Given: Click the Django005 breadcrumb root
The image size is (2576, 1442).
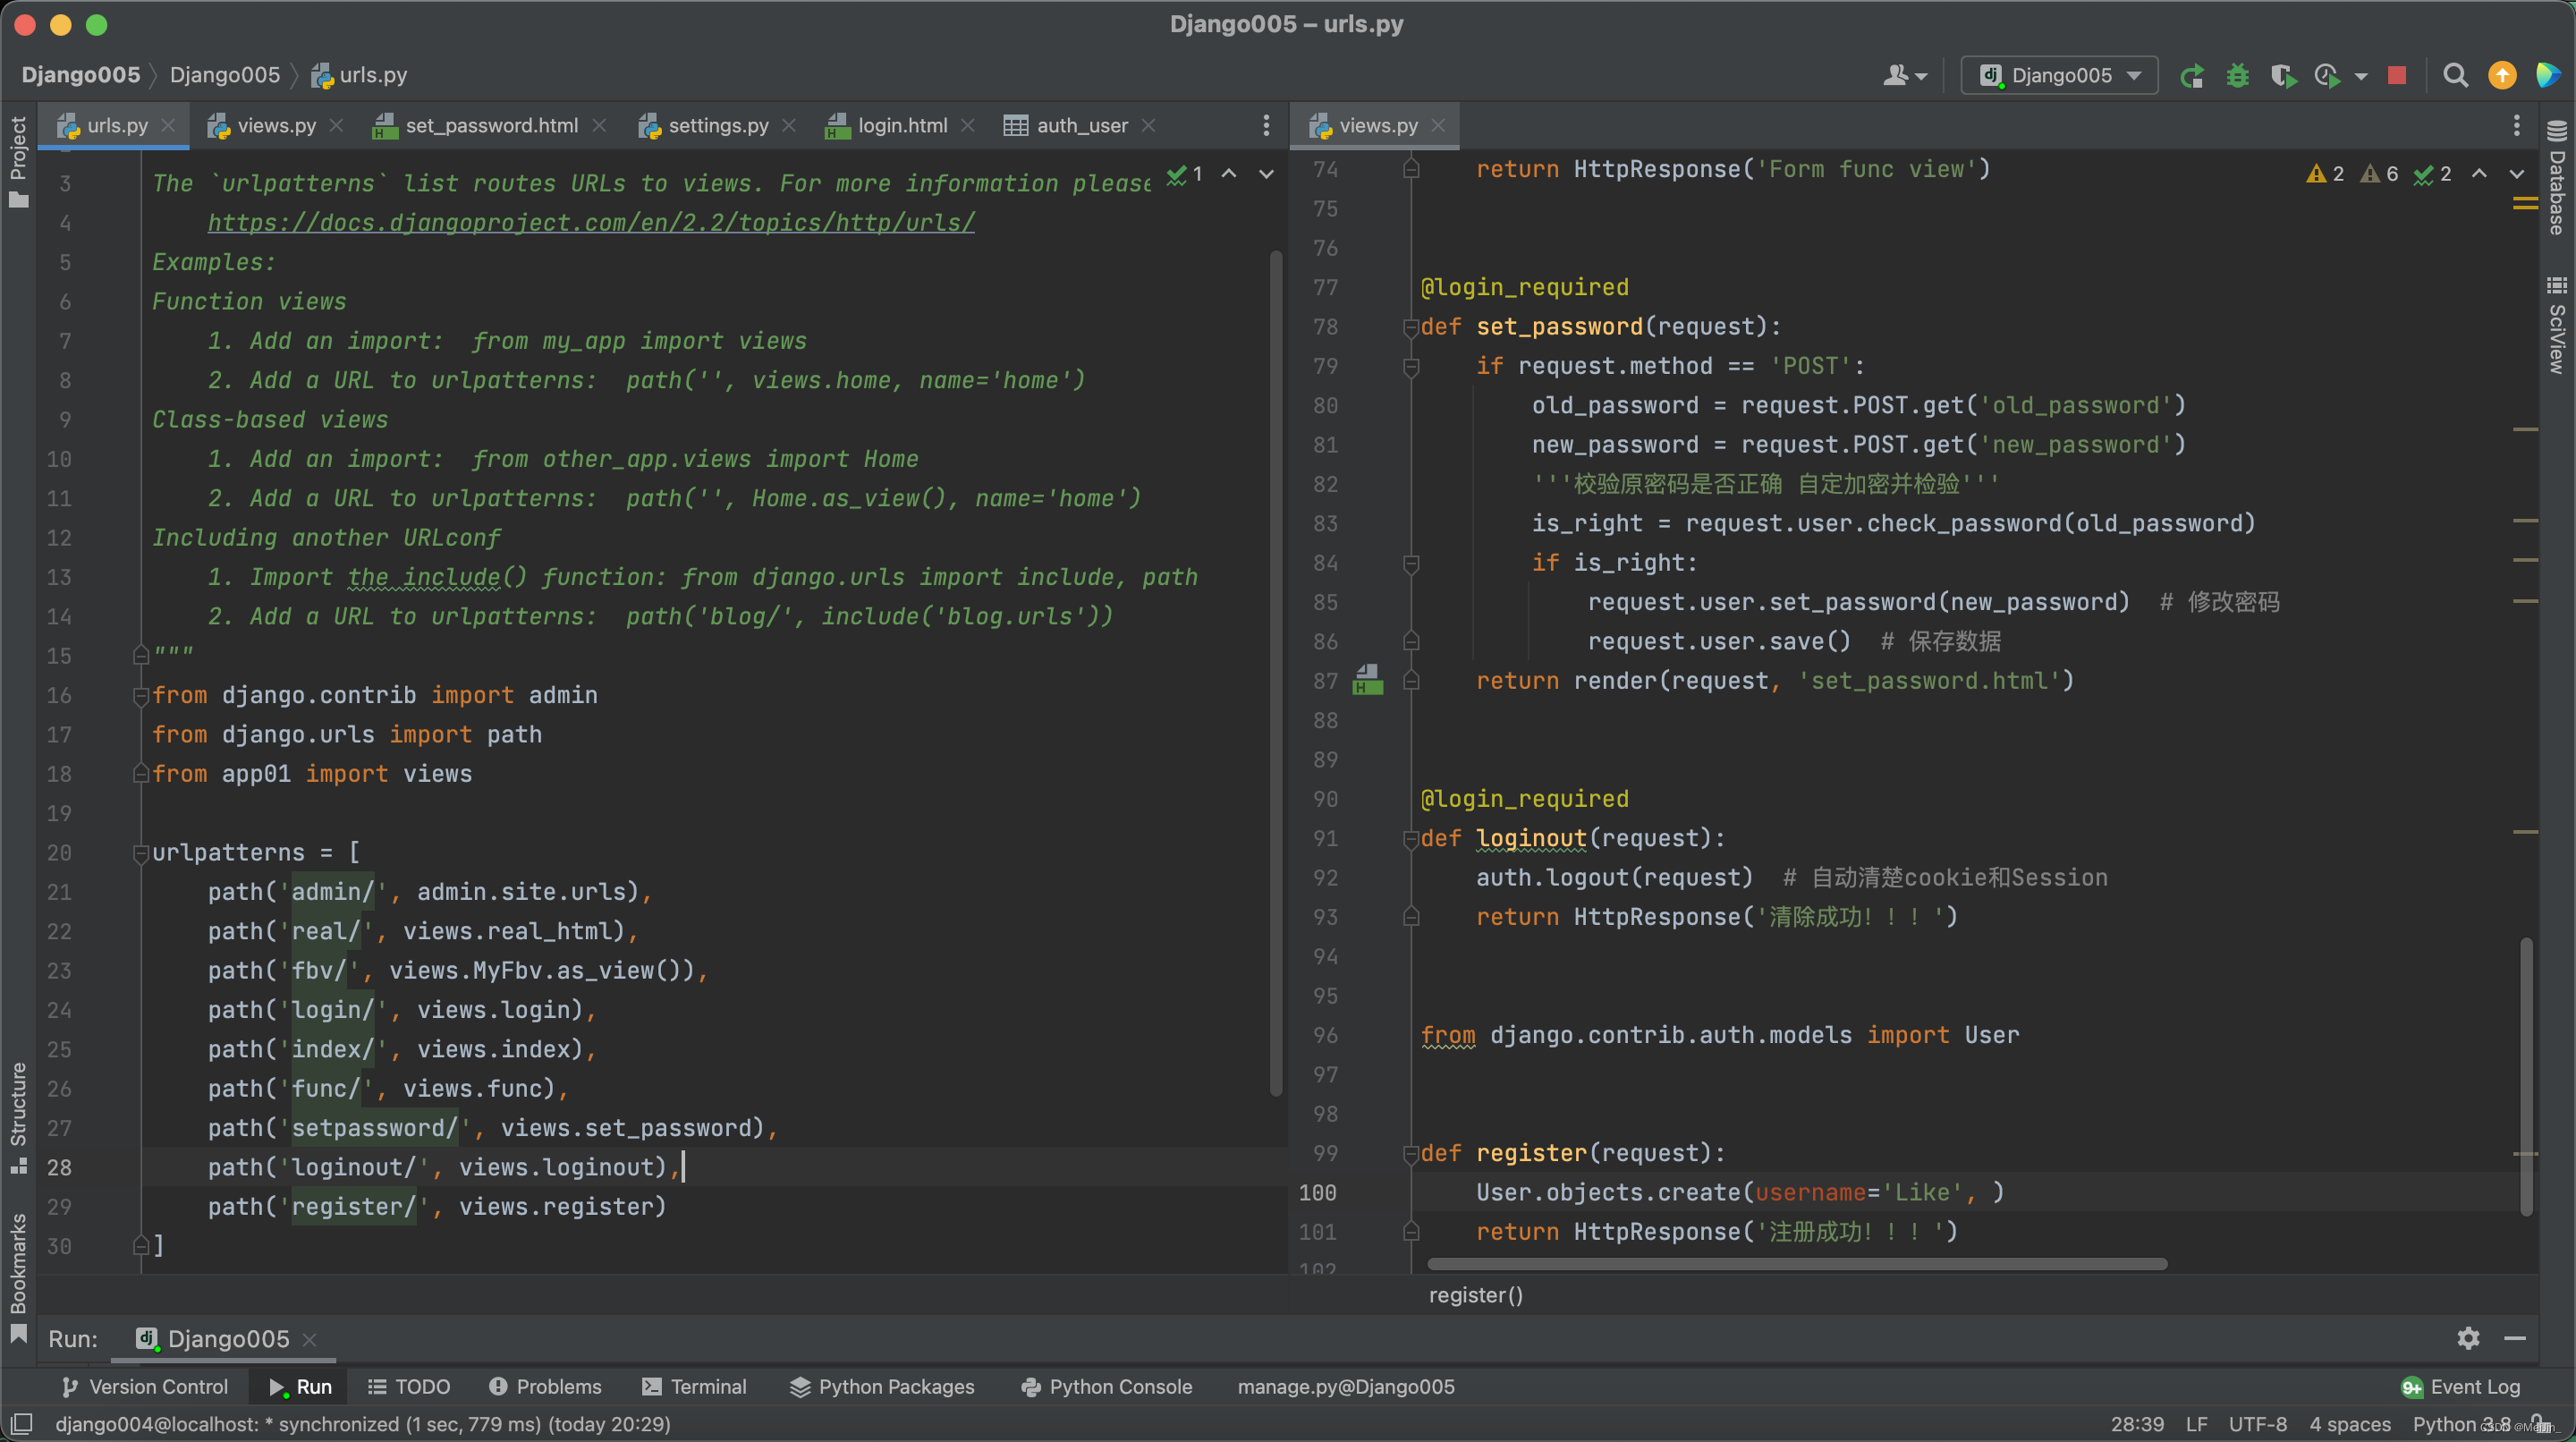Looking at the screenshot, I should pyautogui.click(x=81, y=75).
